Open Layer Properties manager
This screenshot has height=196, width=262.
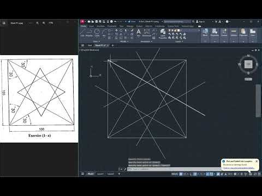163,34
